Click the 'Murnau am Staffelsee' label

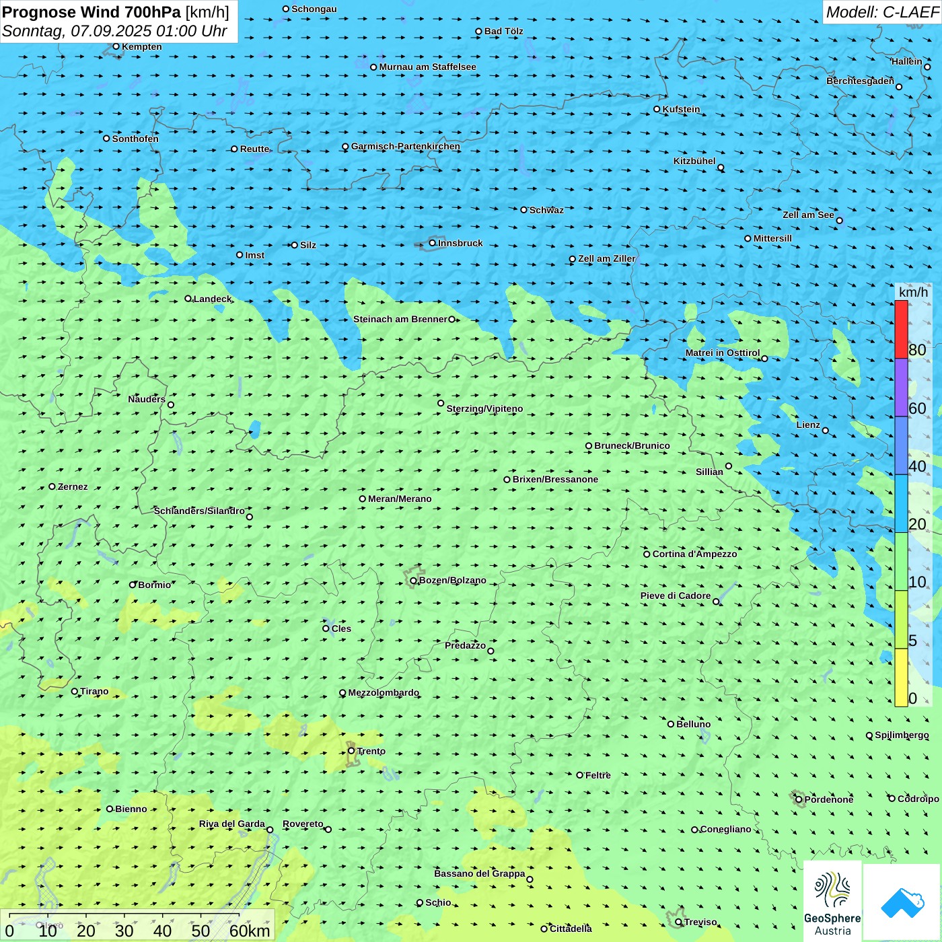[x=427, y=67]
